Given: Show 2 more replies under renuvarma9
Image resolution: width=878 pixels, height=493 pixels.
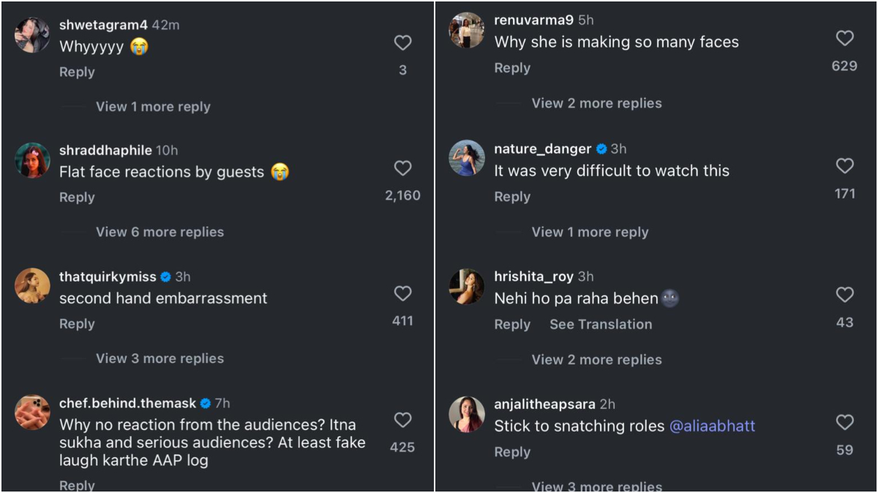Looking at the screenshot, I should coord(597,103).
